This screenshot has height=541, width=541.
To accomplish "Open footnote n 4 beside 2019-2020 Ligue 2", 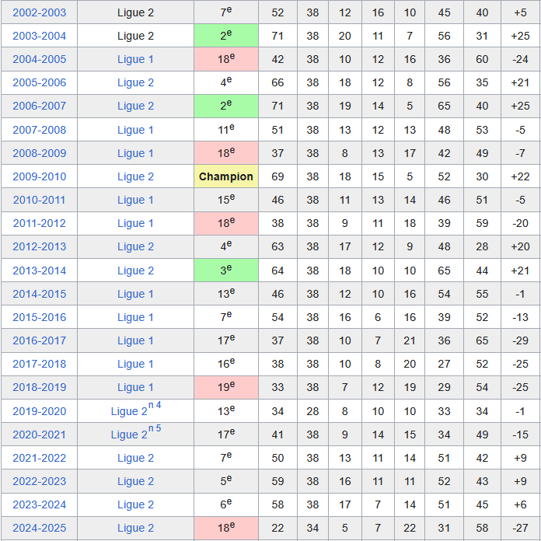I will tap(155, 406).
